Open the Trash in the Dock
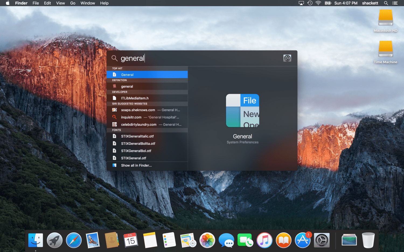Image resolution: width=404 pixels, height=252 pixels. click(x=368, y=240)
